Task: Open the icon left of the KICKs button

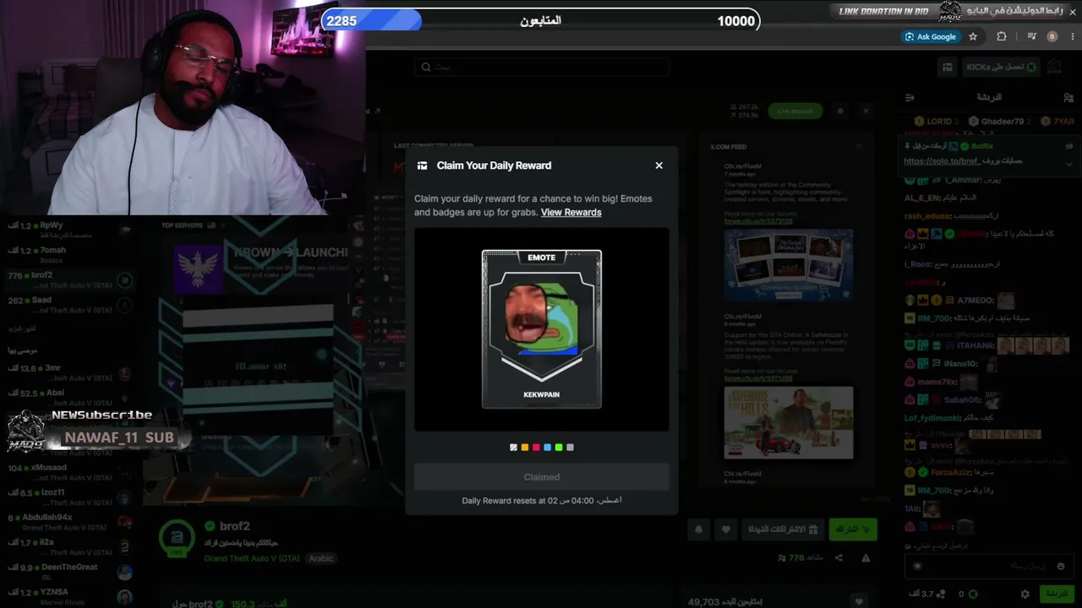Action: (x=948, y=67)
